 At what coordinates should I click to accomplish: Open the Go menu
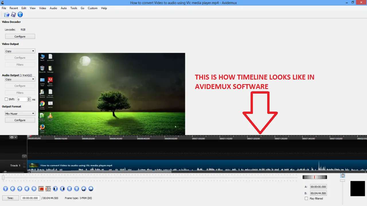pyautogui.click(x=82, y=8)
